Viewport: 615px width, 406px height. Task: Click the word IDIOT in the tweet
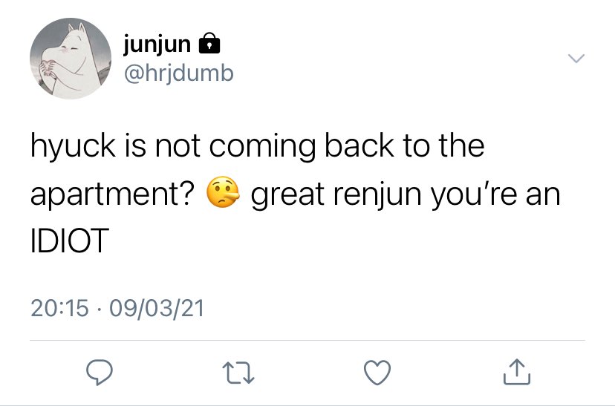[x=70, y=240]
